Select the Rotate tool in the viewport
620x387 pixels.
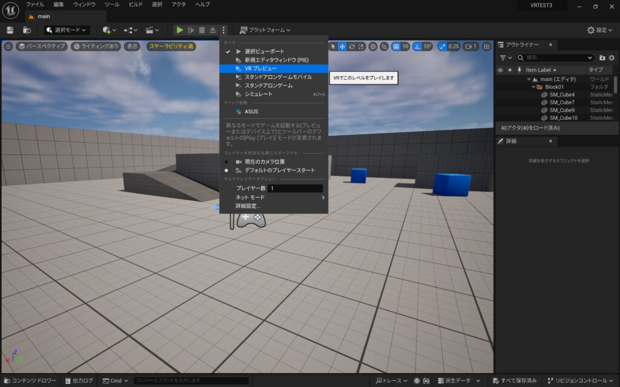tap(352, 45)
